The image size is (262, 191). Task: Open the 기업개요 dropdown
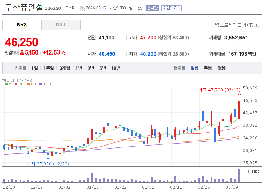pyautogui.click(x=171, y=8)
